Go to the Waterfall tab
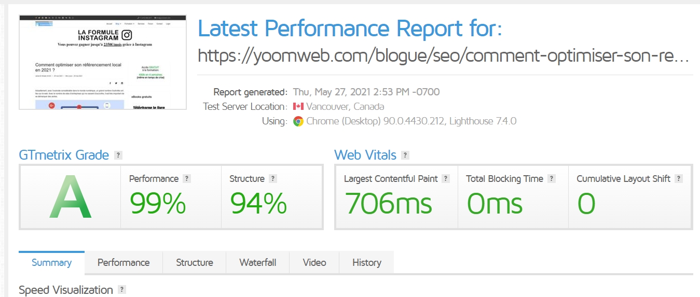Image resolution: width=700 pixels, height=297 pixels. pyautogui.click(x=257, y=262)
